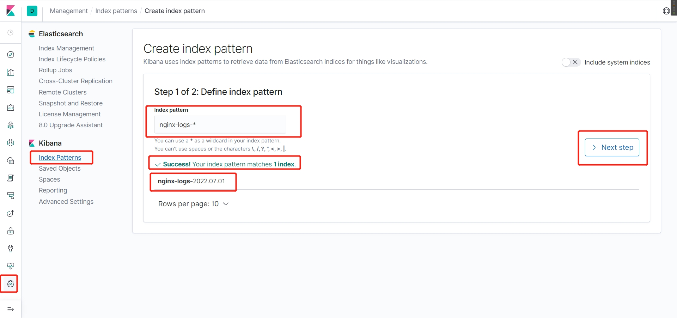Viewport: 677px width, 318px height.
Task: Open the help lifebuoy icon
Action: tap(666, 11)
